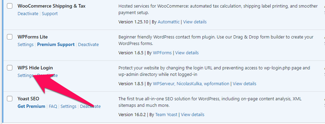Click the Version 1.25.10 text
This screenshot has height=124, width=325.
(133, 22)
